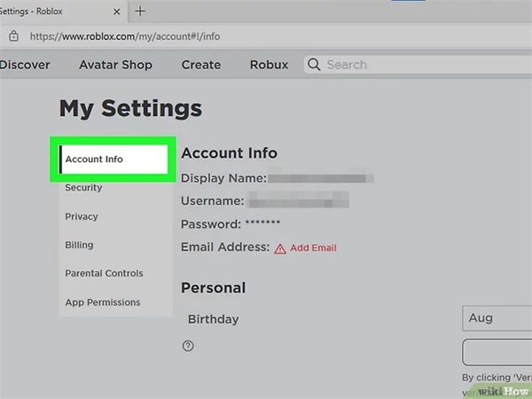532x399 pixels.
Task: Click the birthday help question mark icon
Action: click(188, 346)
